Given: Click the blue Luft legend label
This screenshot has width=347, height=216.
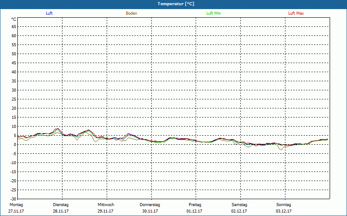Looking at the screenshot, I should coord(49,13).
